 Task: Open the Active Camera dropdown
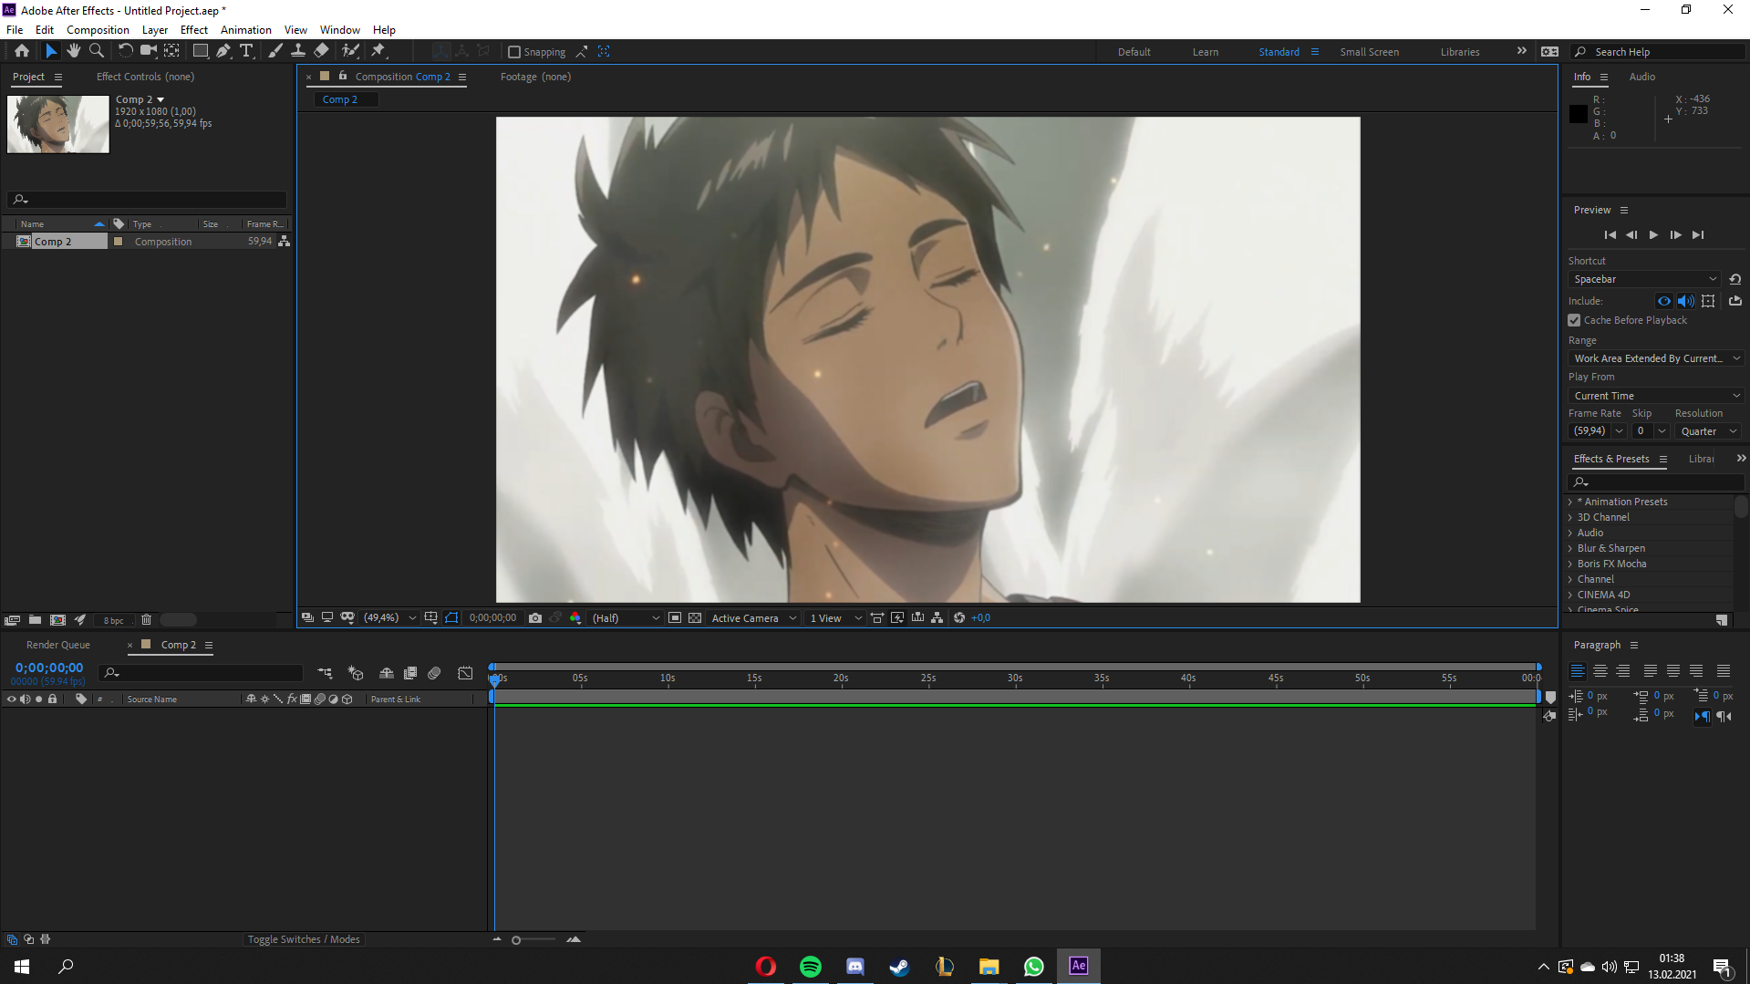753,618
